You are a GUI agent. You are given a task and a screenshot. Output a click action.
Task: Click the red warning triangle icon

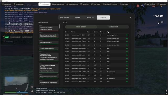[x=138, y=5]
